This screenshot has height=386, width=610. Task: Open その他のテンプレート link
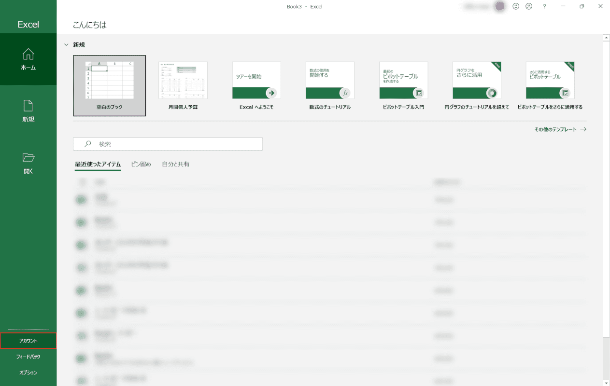(x=560, y=129)
